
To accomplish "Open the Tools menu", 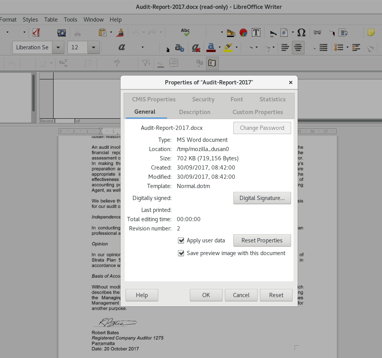I will click(x=70, y=20).
